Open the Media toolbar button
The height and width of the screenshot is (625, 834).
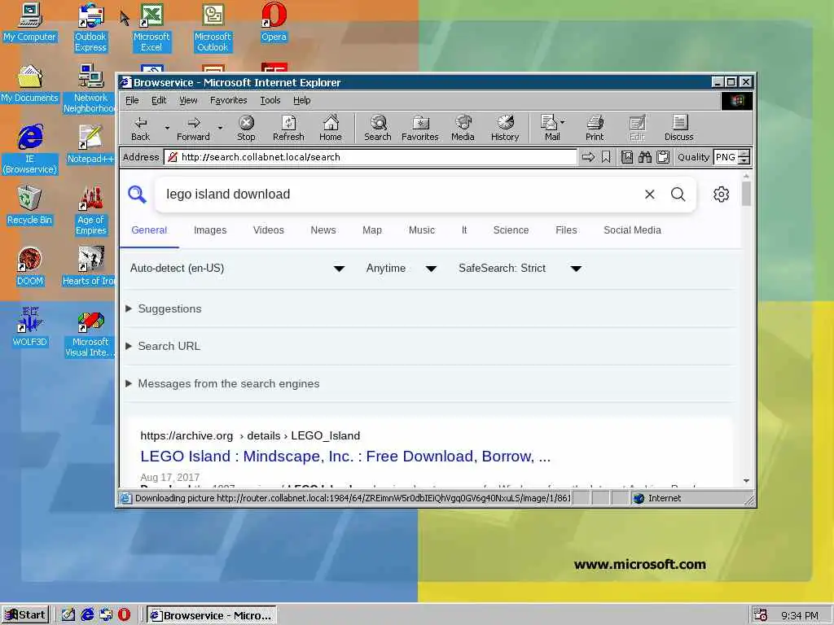pyautogui.click(x=463, y=129)
